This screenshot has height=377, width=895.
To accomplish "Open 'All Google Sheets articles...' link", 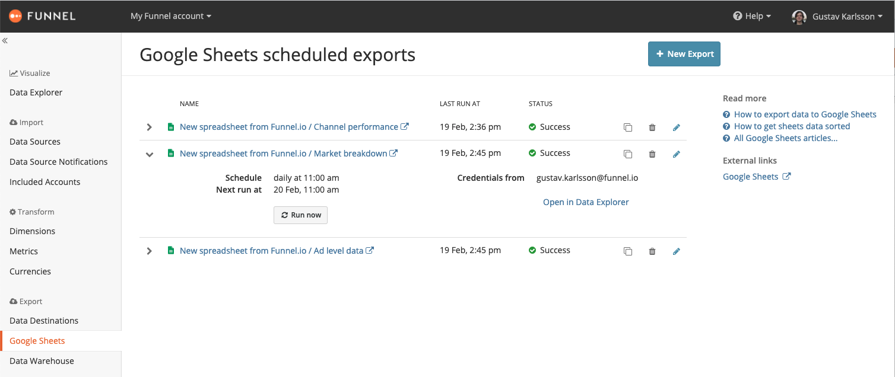I will click(786, 138).
